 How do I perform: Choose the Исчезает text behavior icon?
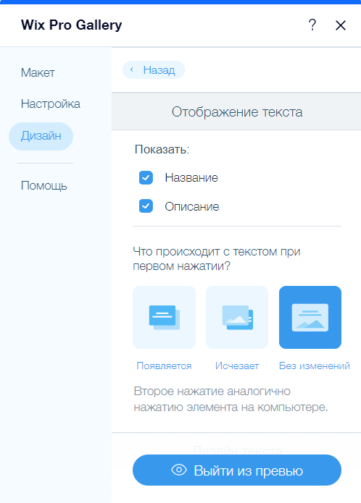(x=237, y=317)
